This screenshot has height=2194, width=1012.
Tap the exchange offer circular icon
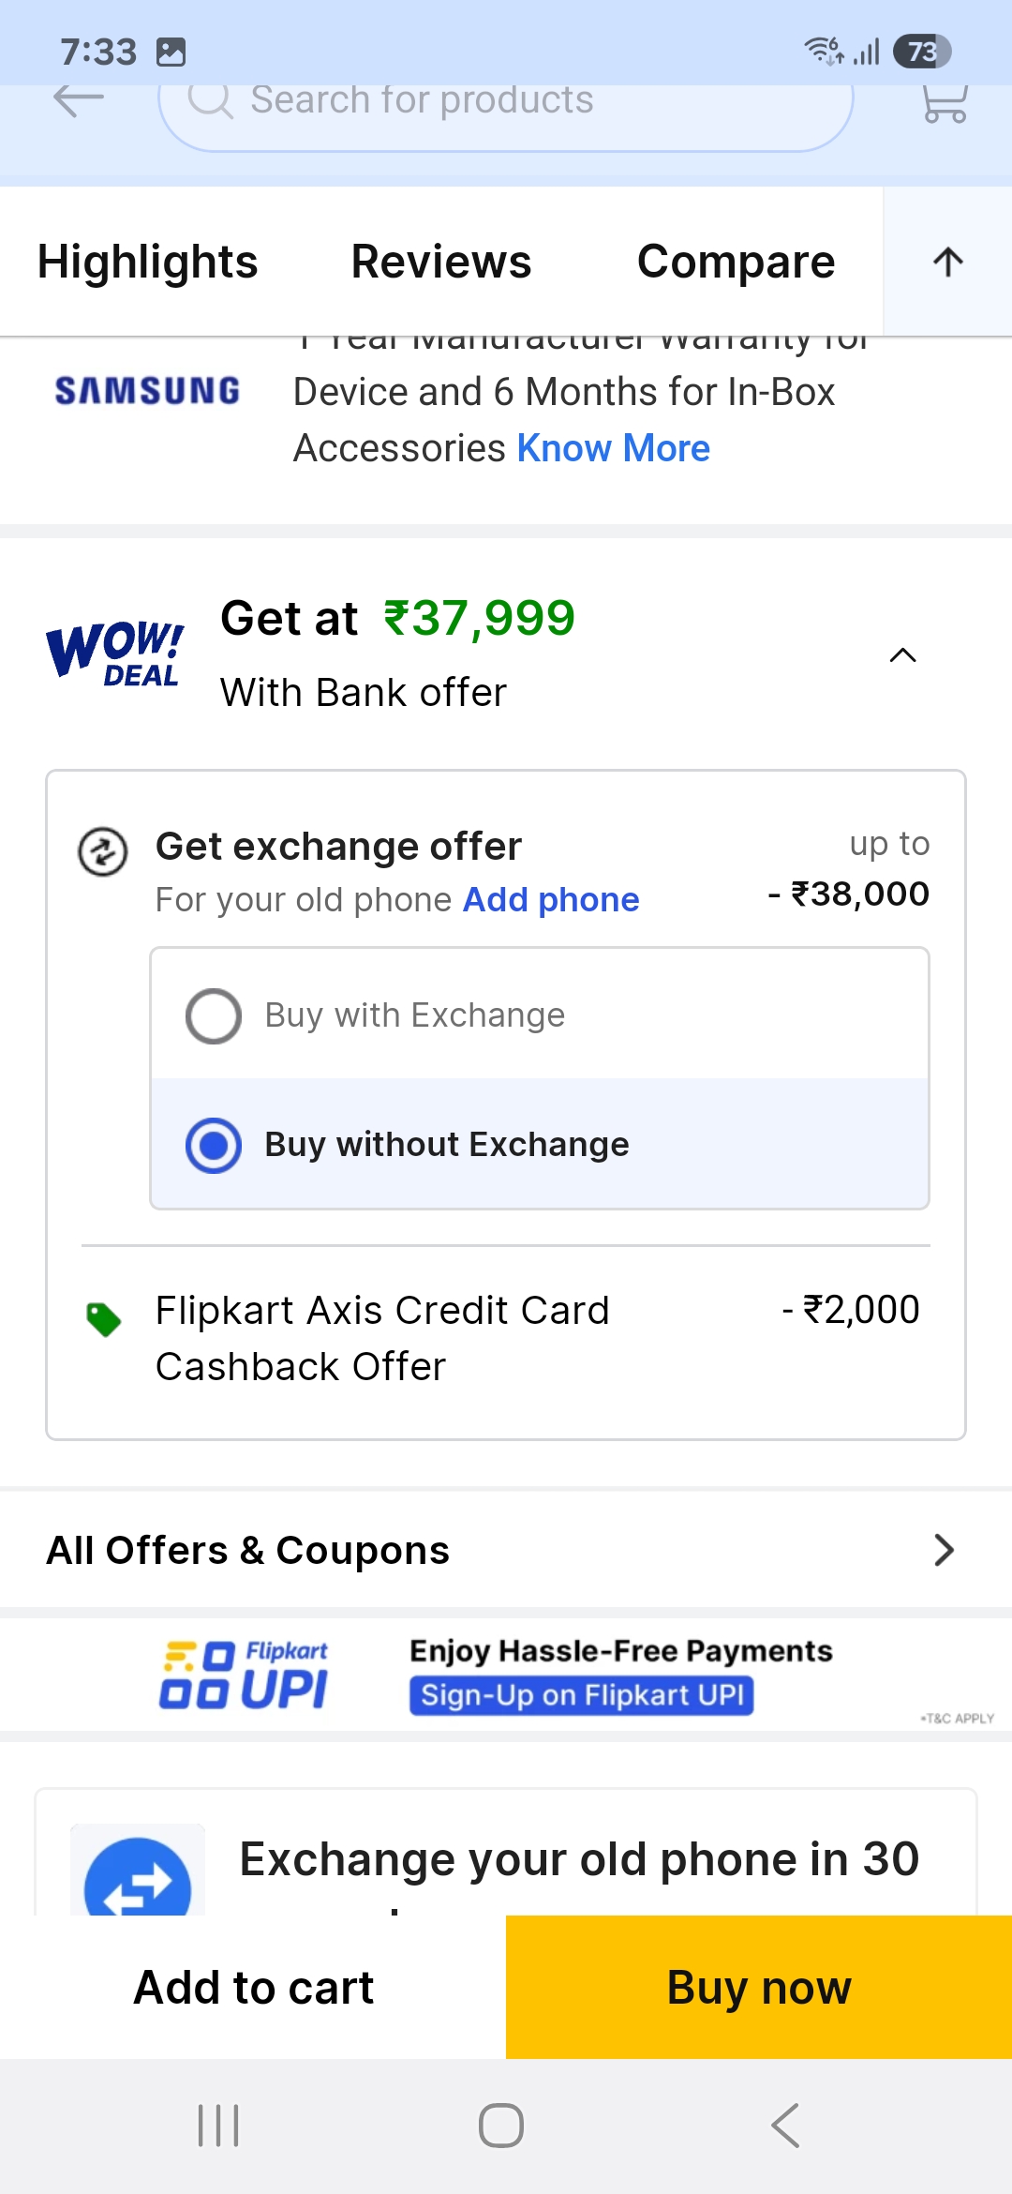coord(102,852)
